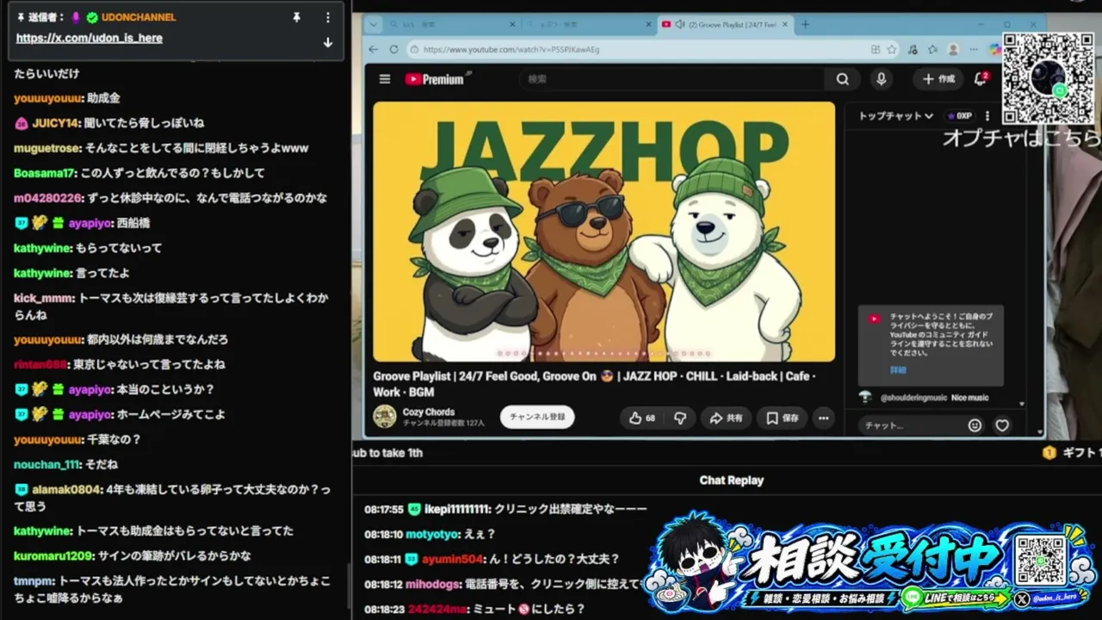Screen dimensions: 1102x620
Task: Open the Cozy Chords channel avatar
Action: click(x=385, y=417)
